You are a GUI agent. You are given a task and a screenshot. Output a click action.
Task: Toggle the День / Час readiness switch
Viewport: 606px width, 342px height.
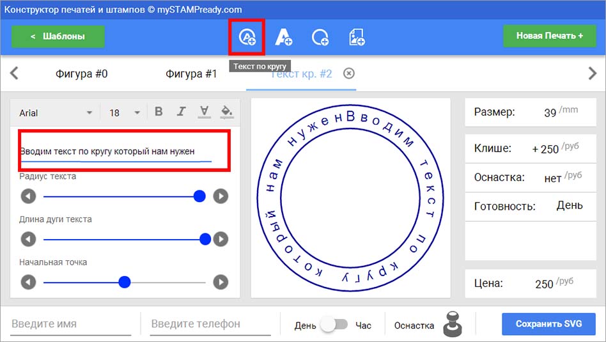click(x=335, y=324)
